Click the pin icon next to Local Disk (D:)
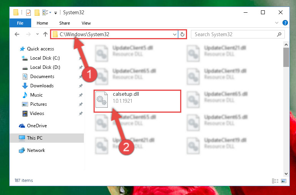This screenshot has width=296, height=195. (81, 67)
